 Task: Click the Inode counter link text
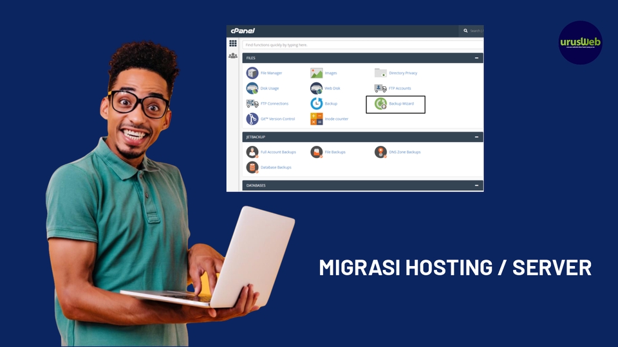pos(336,119)
